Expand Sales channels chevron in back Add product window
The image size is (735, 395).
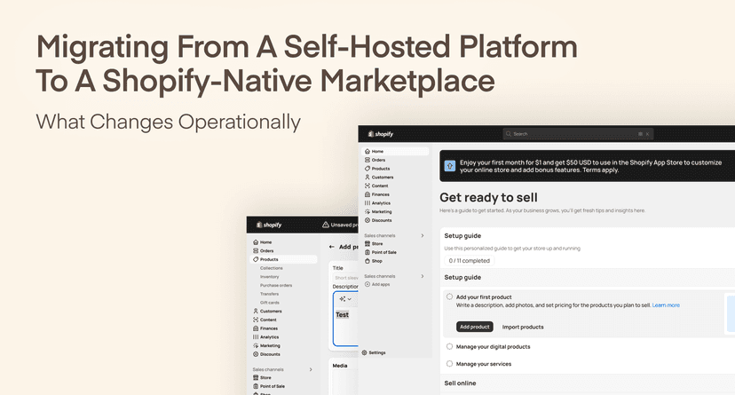pyautogui.click(x=311, y=369)
